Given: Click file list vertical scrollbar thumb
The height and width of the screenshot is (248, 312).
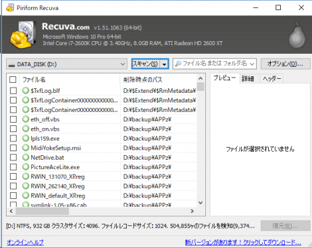Looking at the screenshot, I should [x=200, y=87].
